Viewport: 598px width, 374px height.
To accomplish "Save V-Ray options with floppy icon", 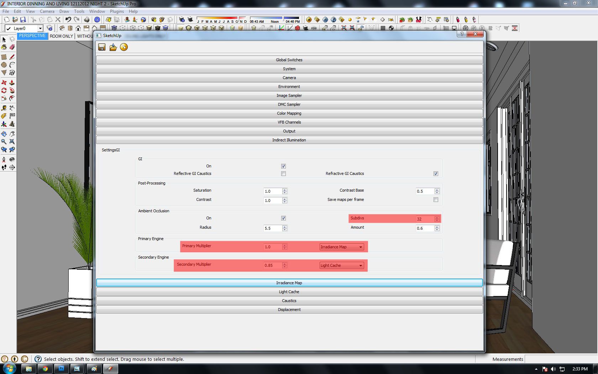I will (x=102, y=47).
